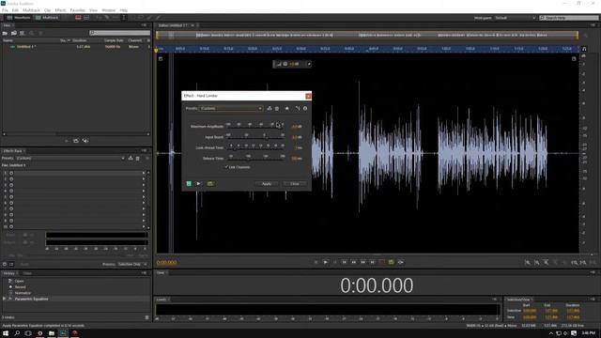
Task: Select Open entry in History panel
Action: 19,282
